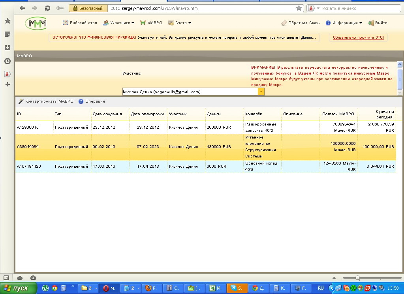Sort by Кошелёк column header
Viewport: 404px width, 294px height.
(262, 114)
